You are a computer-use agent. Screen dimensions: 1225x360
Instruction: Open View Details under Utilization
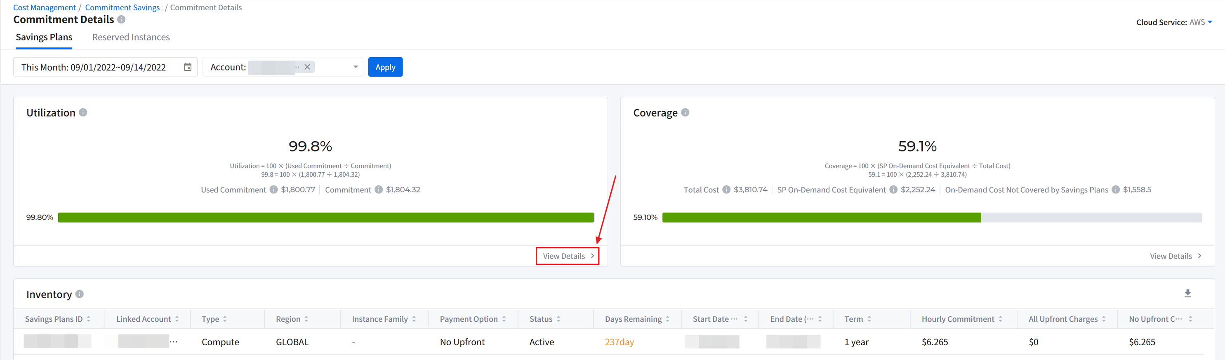(567, 256)
